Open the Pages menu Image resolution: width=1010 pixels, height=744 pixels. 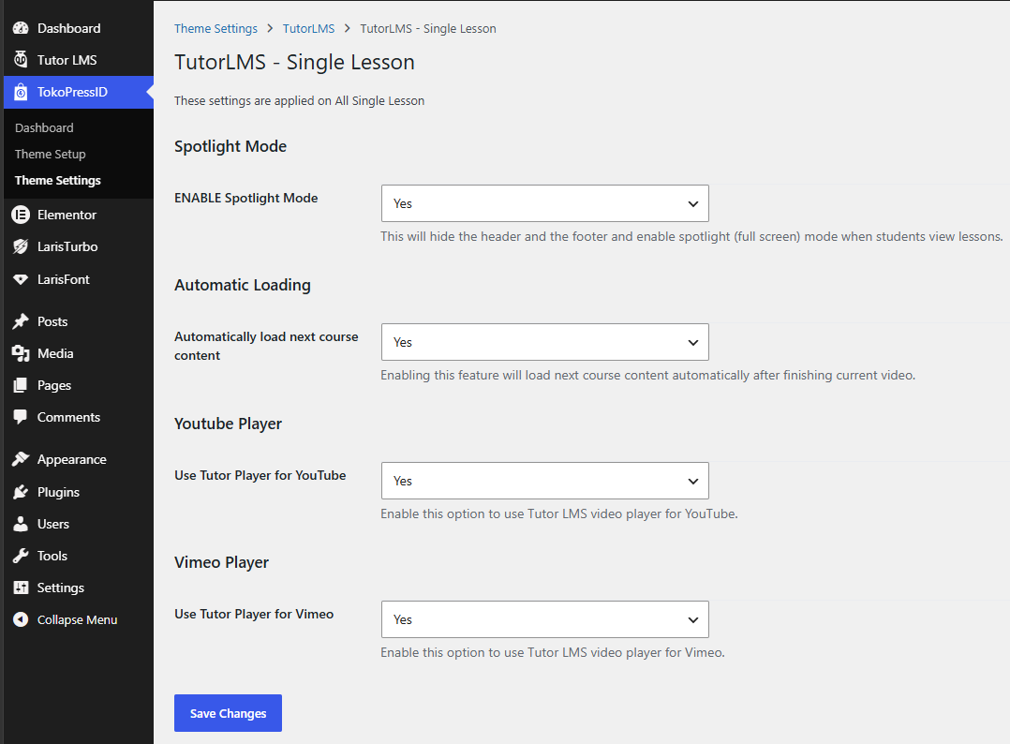coord(54,385)
